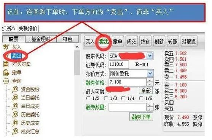Click the 买入 toolbar button
This screenshot has height=140, width=212.
pyautogui.click(x=90, y=41)
